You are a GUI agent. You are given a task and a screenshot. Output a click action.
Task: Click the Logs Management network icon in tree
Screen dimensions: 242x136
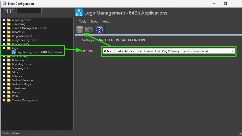[x=14, y=52]
